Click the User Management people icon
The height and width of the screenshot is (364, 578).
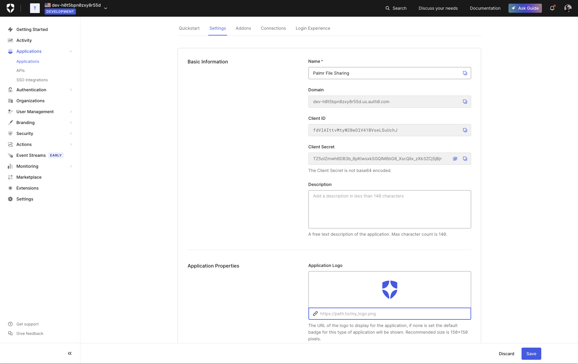10,112
